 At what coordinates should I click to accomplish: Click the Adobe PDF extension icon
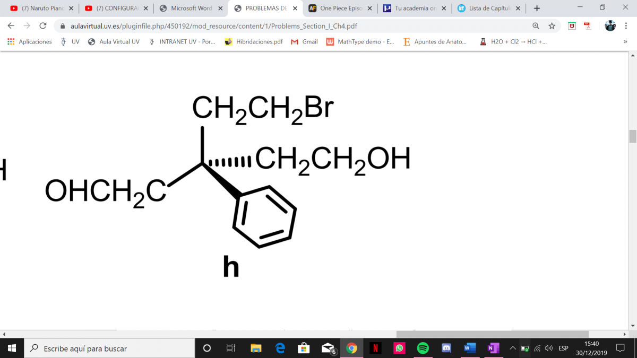(x=588, y=26)
